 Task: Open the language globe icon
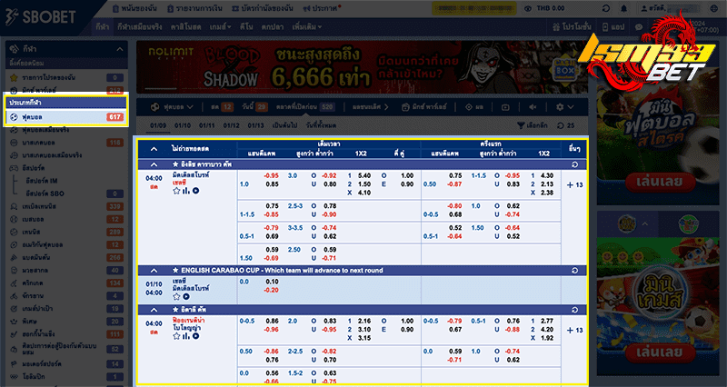714,8
